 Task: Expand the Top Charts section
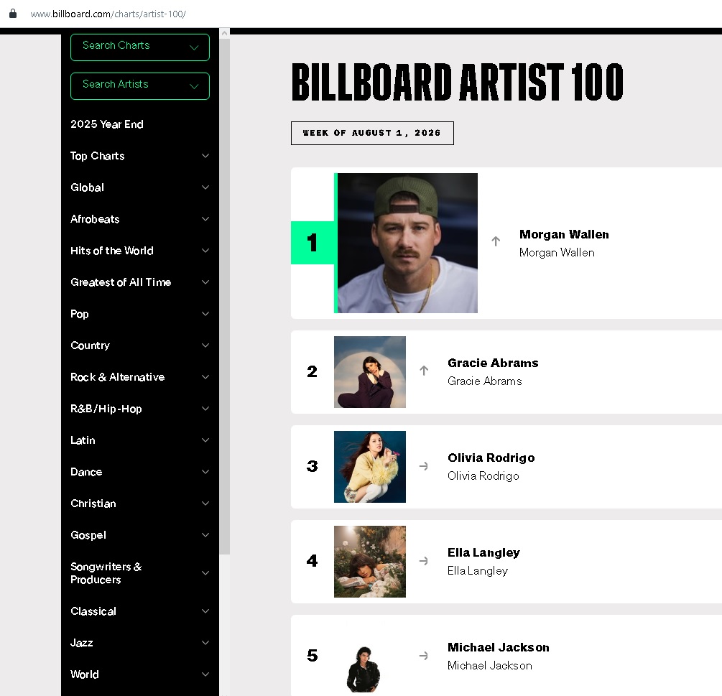coord(140,156)
